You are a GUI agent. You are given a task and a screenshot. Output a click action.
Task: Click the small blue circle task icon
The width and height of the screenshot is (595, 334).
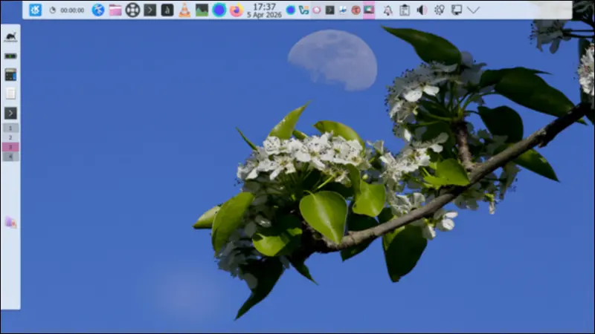[x=291, y=10]
